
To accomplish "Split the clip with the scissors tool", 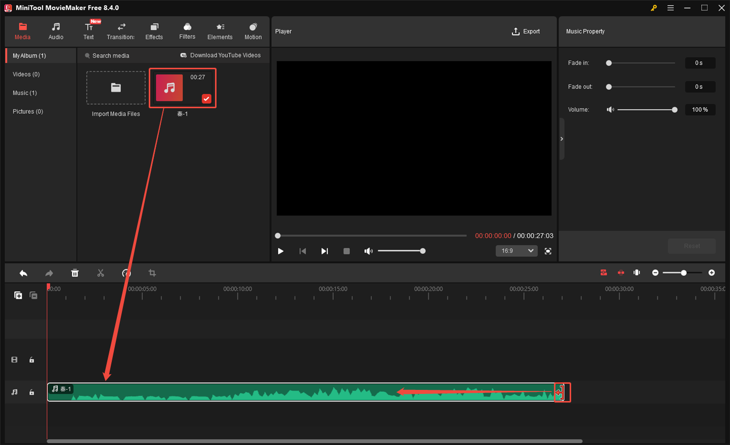I will [101, 273].
